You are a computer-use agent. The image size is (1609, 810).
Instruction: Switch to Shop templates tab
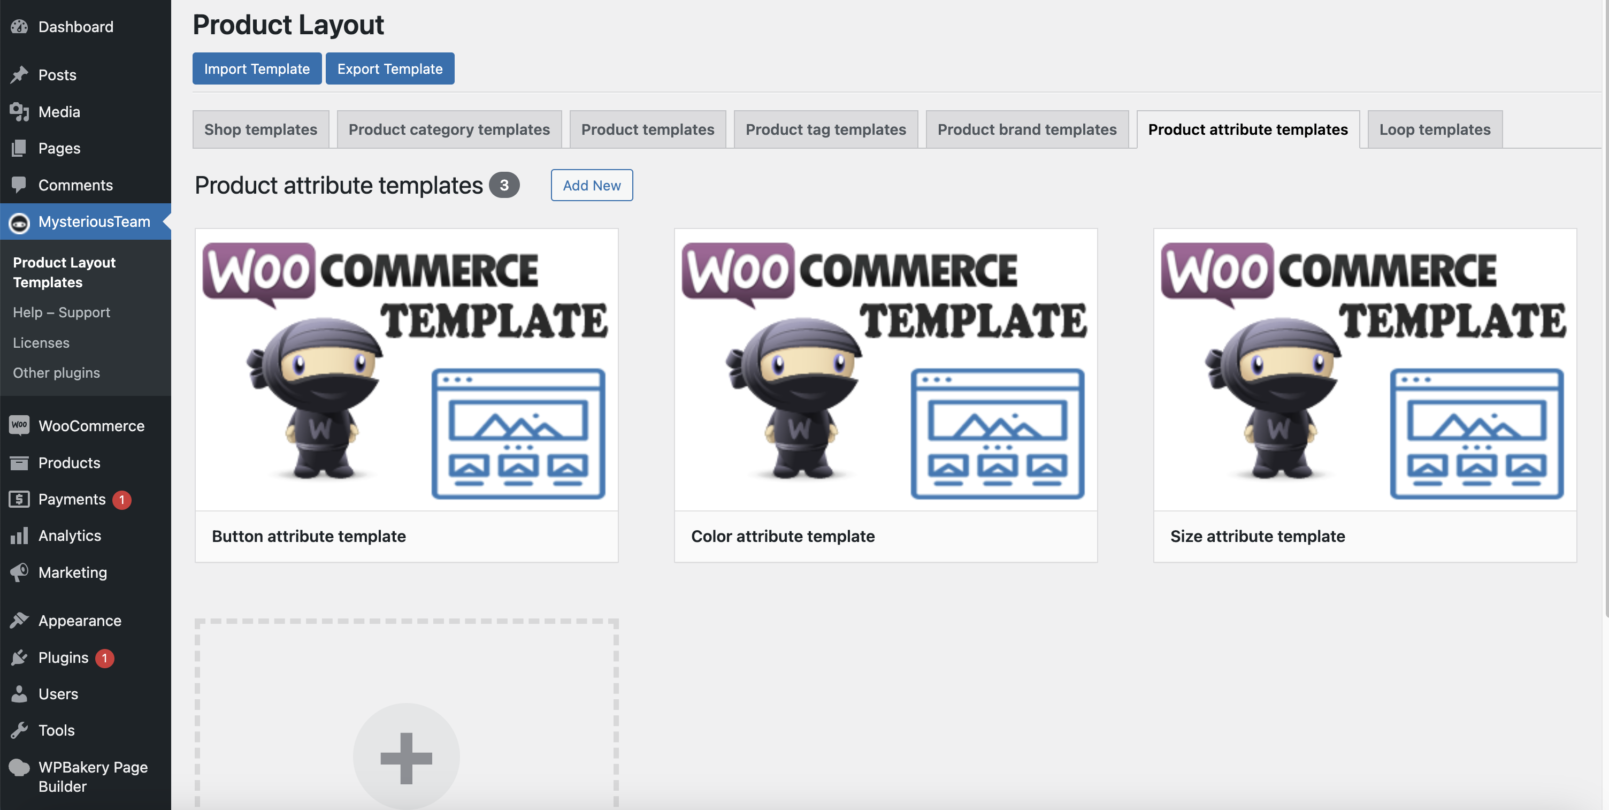(260, 129)
